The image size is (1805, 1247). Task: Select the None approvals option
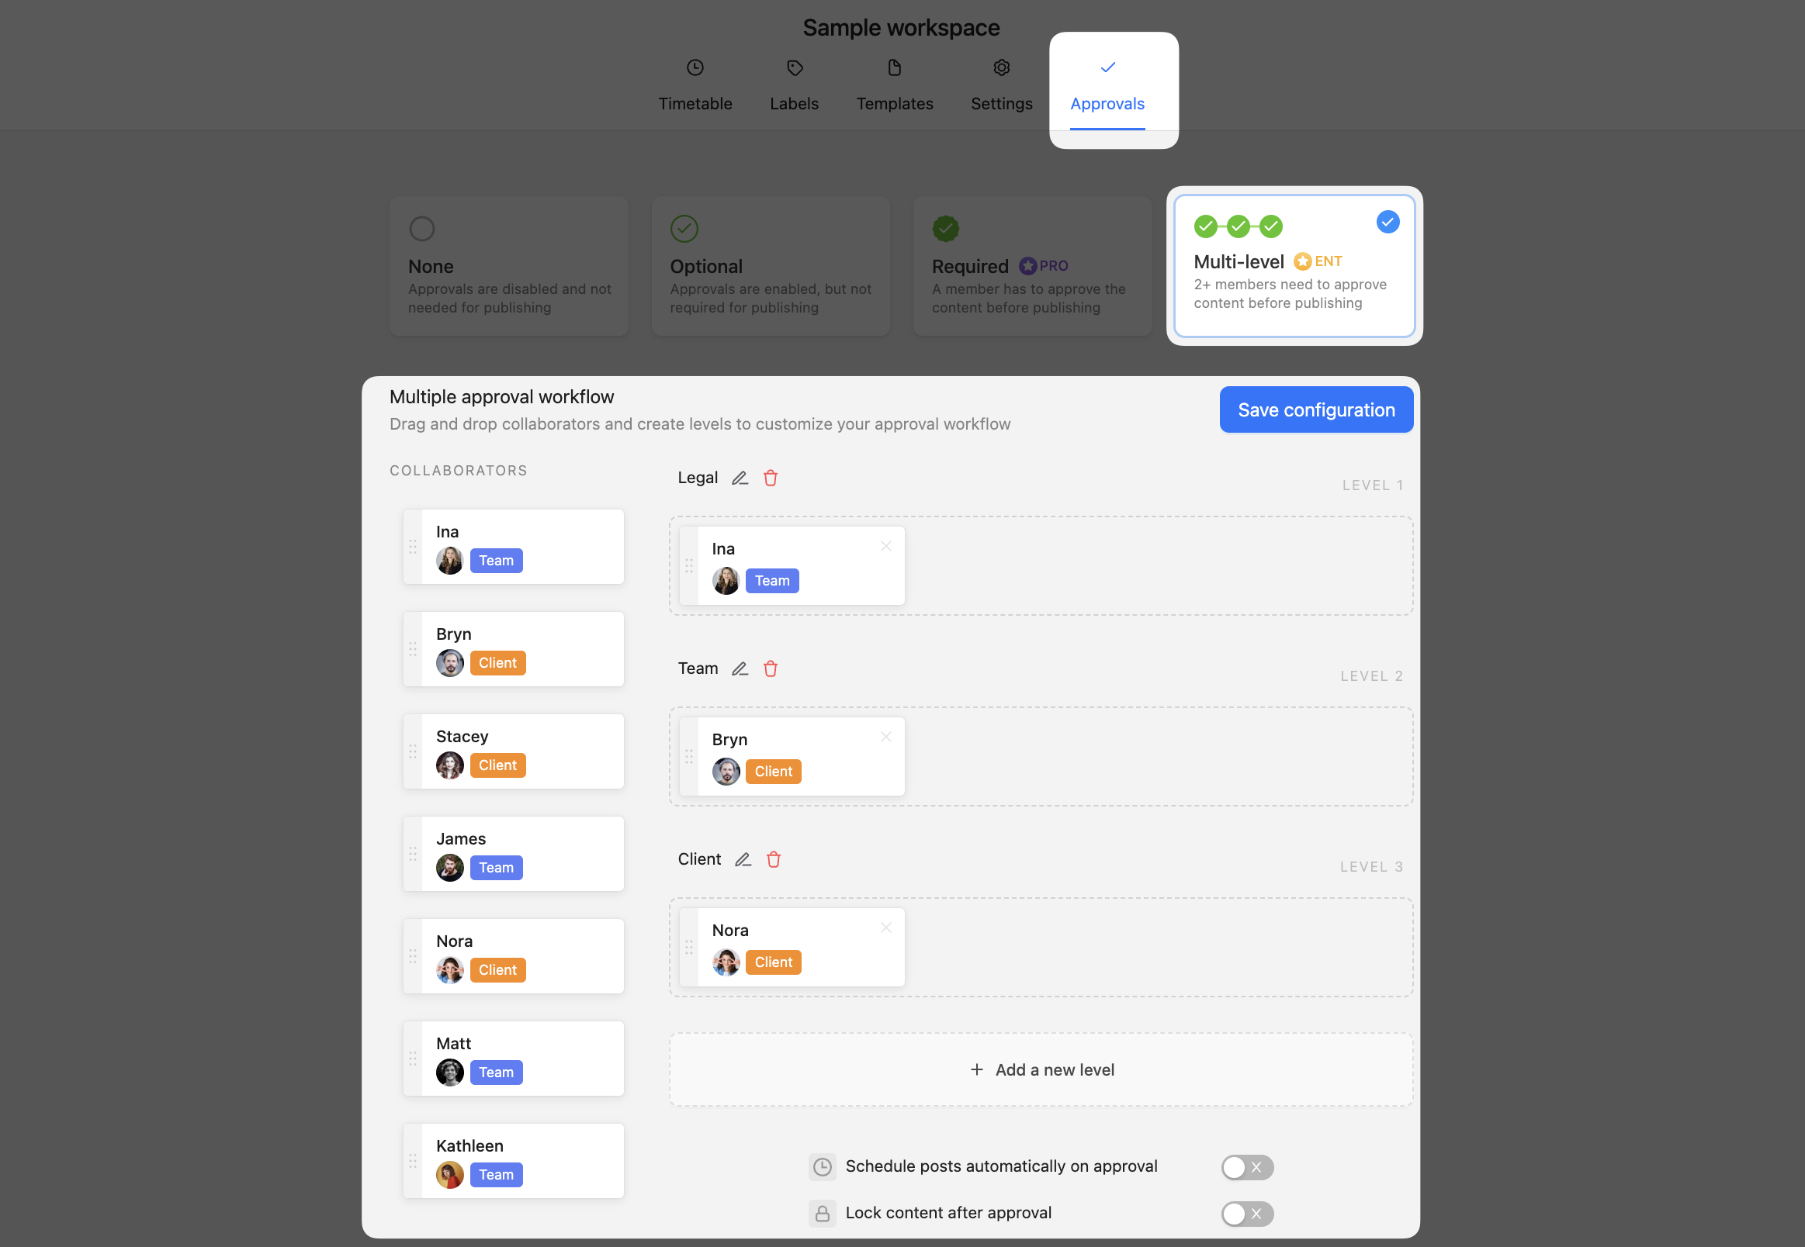pyautogui.click(x=509, y=267)
